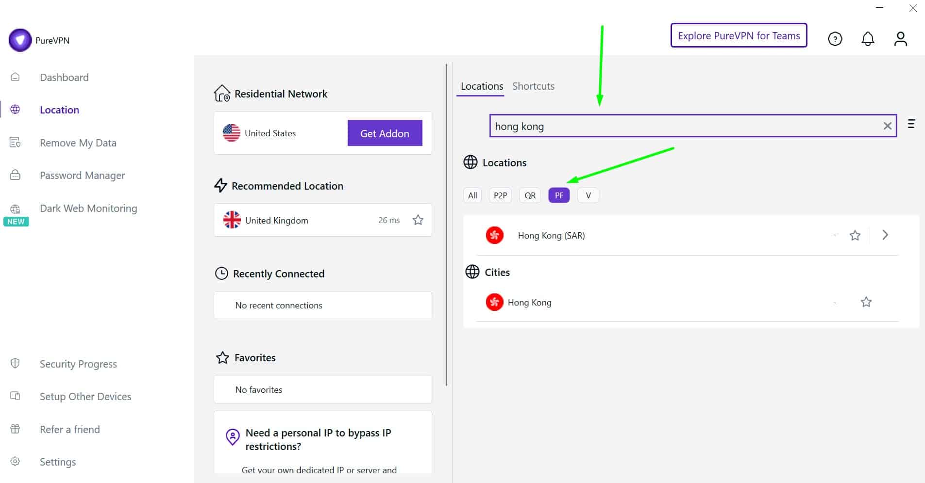Open the Password Manager lock icon

(15, 175)
